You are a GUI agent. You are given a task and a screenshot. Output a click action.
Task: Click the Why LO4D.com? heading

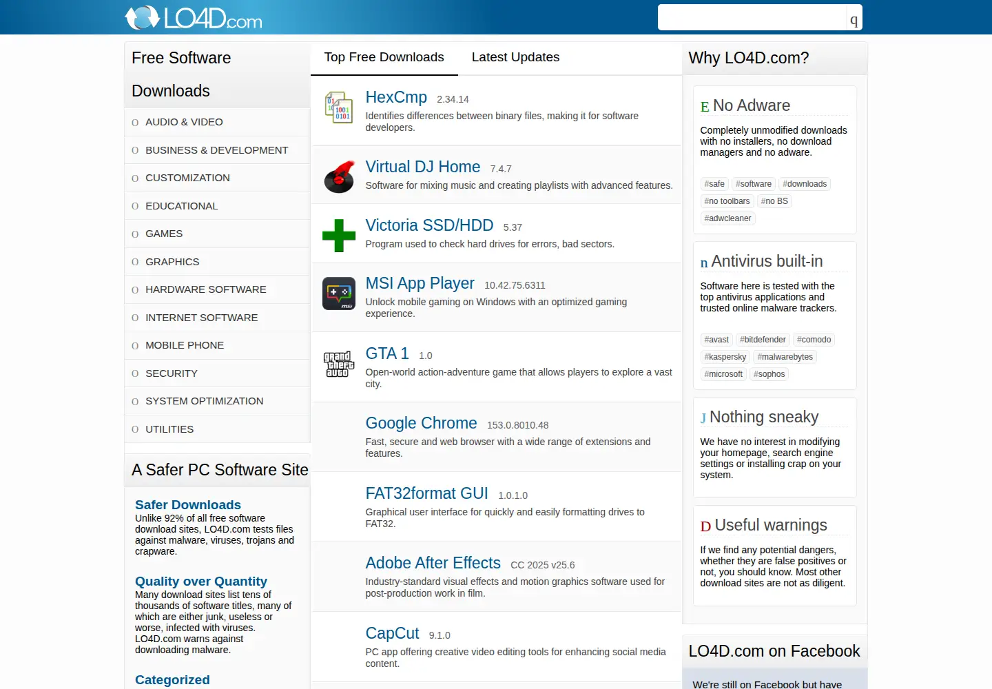(x=749, y=58)
